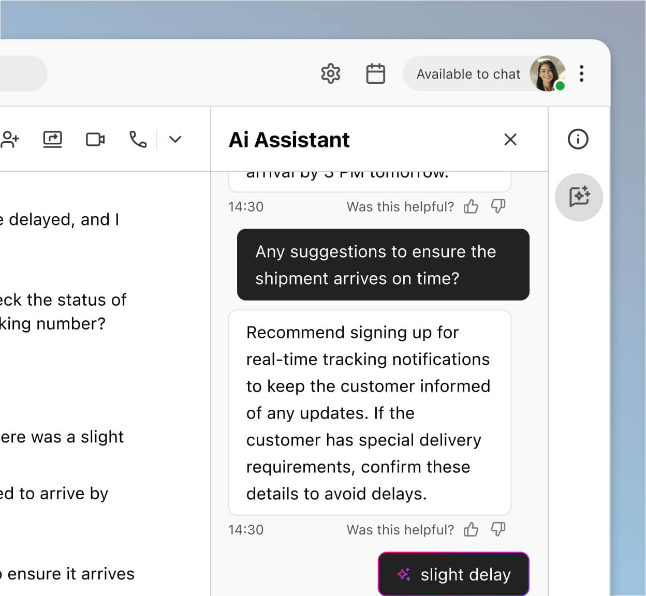Select the AI Assistant sparkle sidebar icon
Screen dimensions: 646x596
pos(579,197)
